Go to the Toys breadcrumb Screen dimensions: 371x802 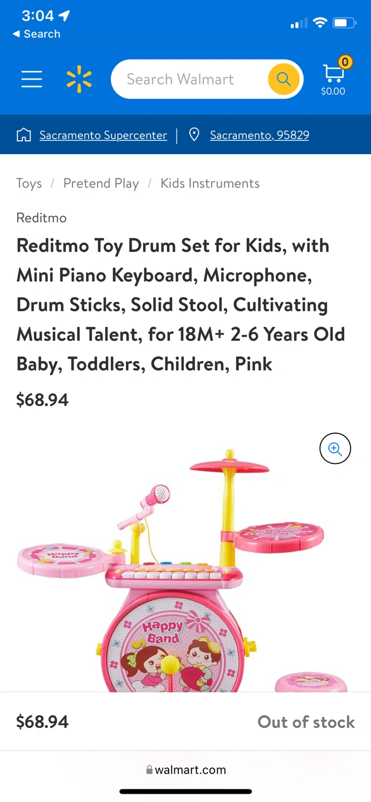point(29,183)
